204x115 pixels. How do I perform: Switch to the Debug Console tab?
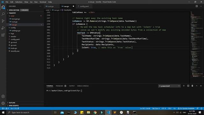[83, 86]
